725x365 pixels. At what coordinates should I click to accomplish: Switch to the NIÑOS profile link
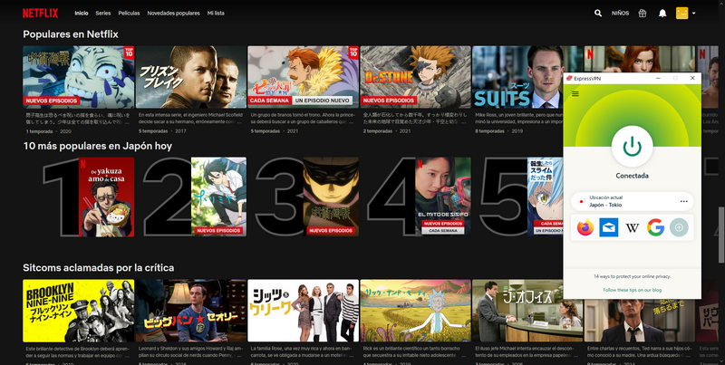point(620,14)
